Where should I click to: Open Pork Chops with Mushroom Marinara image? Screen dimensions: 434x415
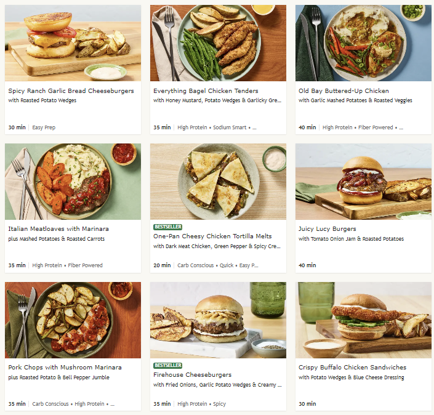pos(73,320)
